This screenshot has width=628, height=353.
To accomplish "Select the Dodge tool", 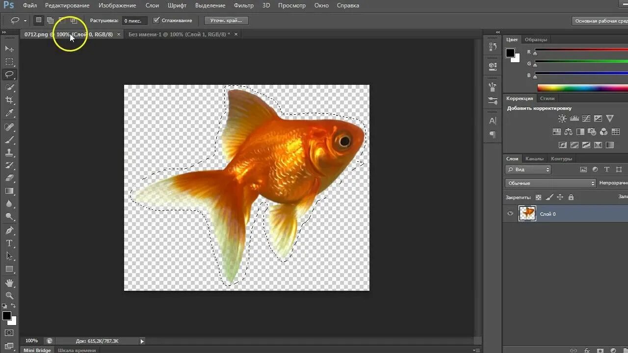I will click(9, 216).
